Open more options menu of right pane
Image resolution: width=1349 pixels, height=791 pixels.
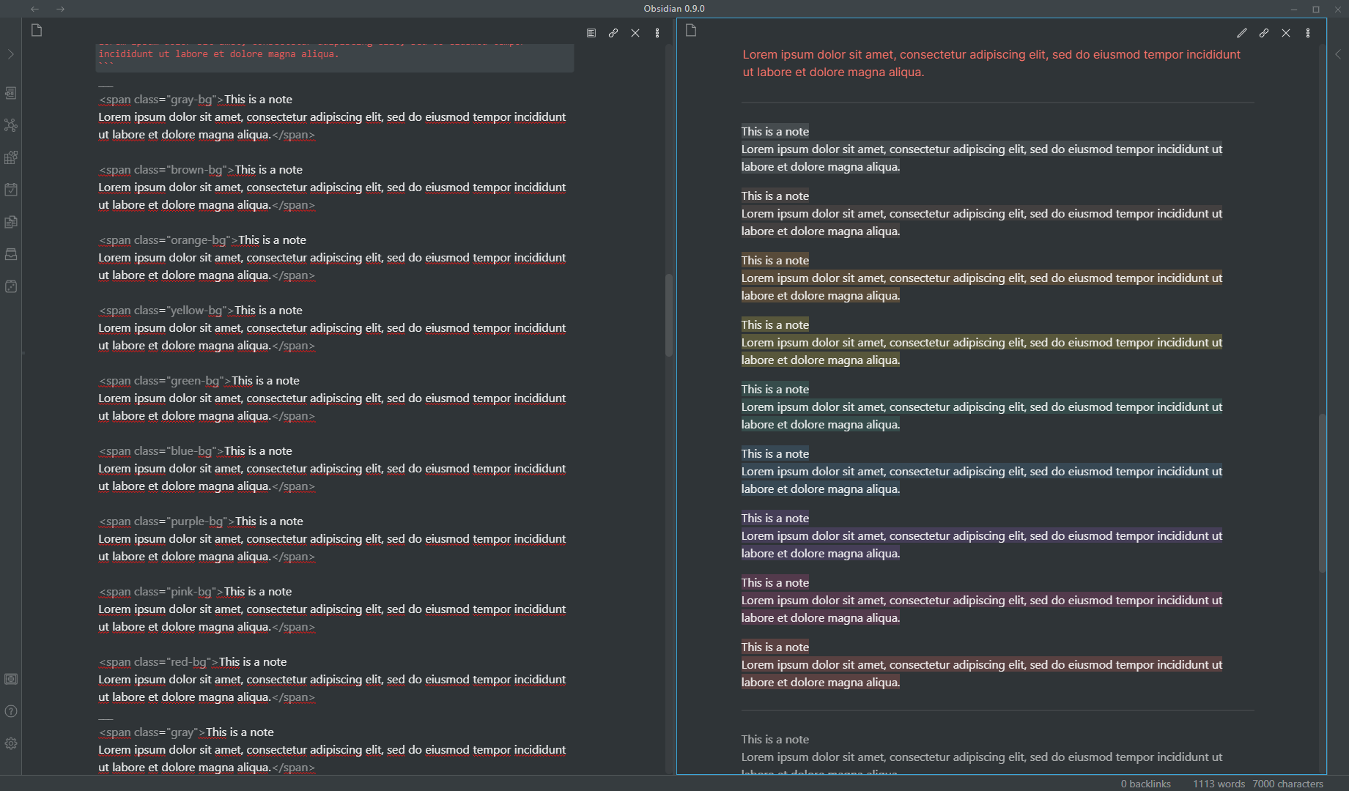pyautogui.click(x=1308, y=33)
